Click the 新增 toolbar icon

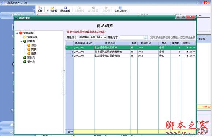40,9
